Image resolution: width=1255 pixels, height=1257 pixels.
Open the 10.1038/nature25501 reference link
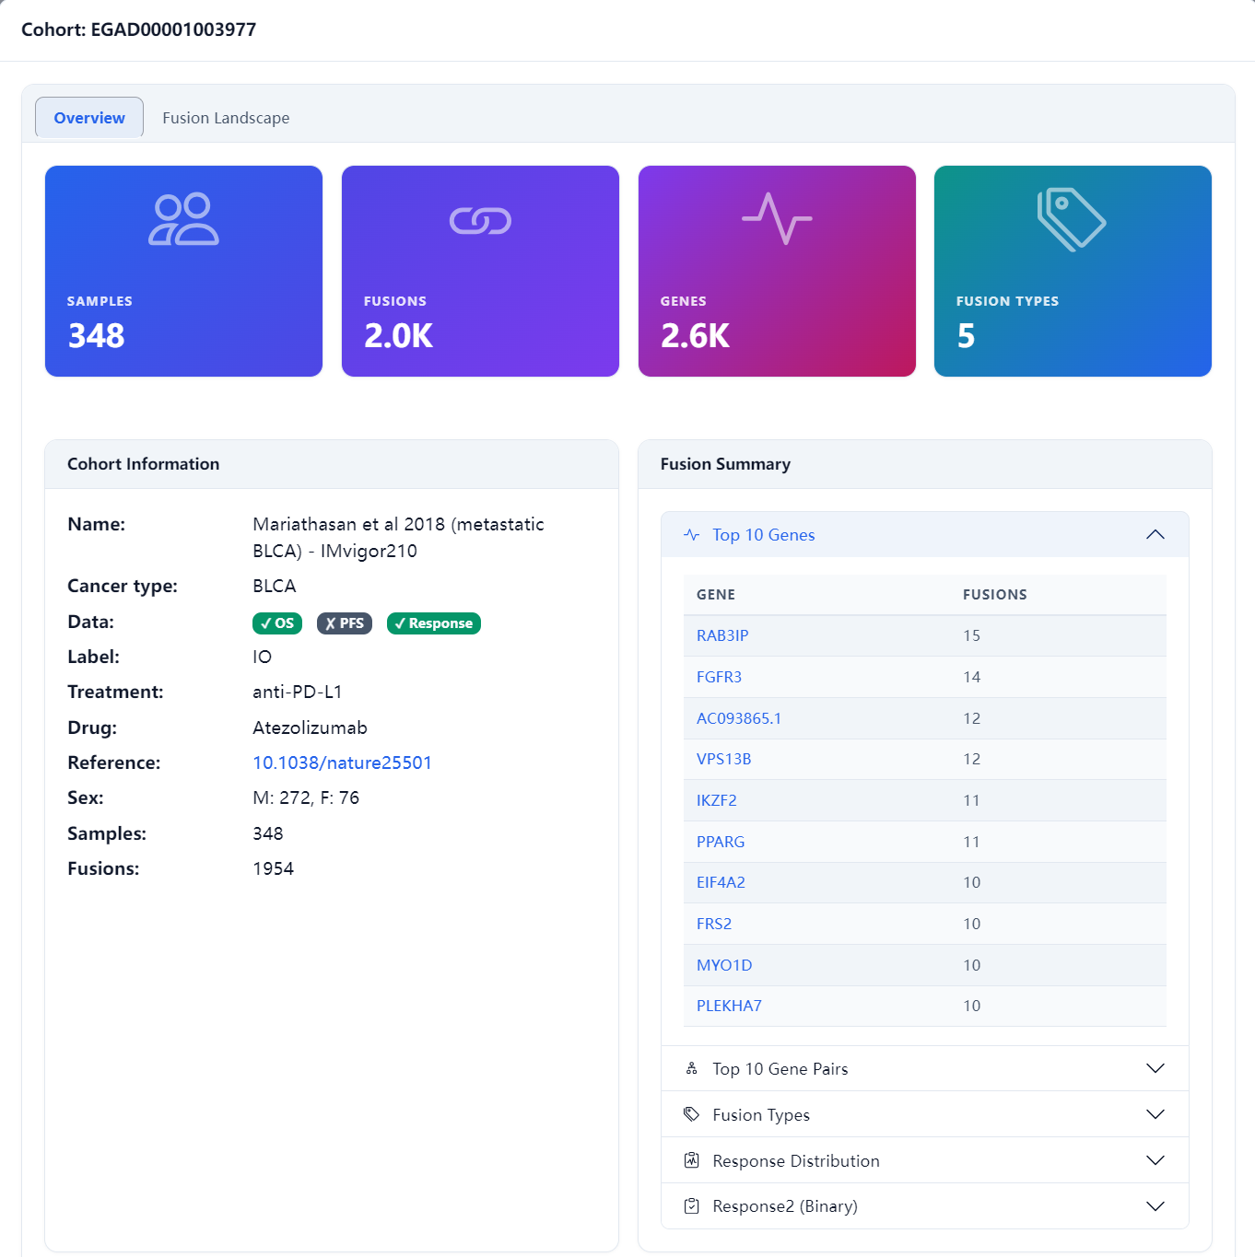click(x=342, y=762)
